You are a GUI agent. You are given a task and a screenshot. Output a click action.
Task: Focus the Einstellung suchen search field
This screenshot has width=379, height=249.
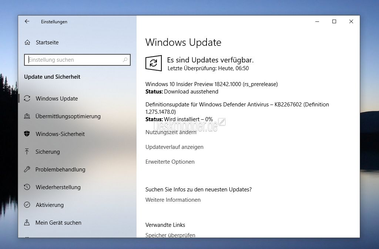[x=77, y=60]
